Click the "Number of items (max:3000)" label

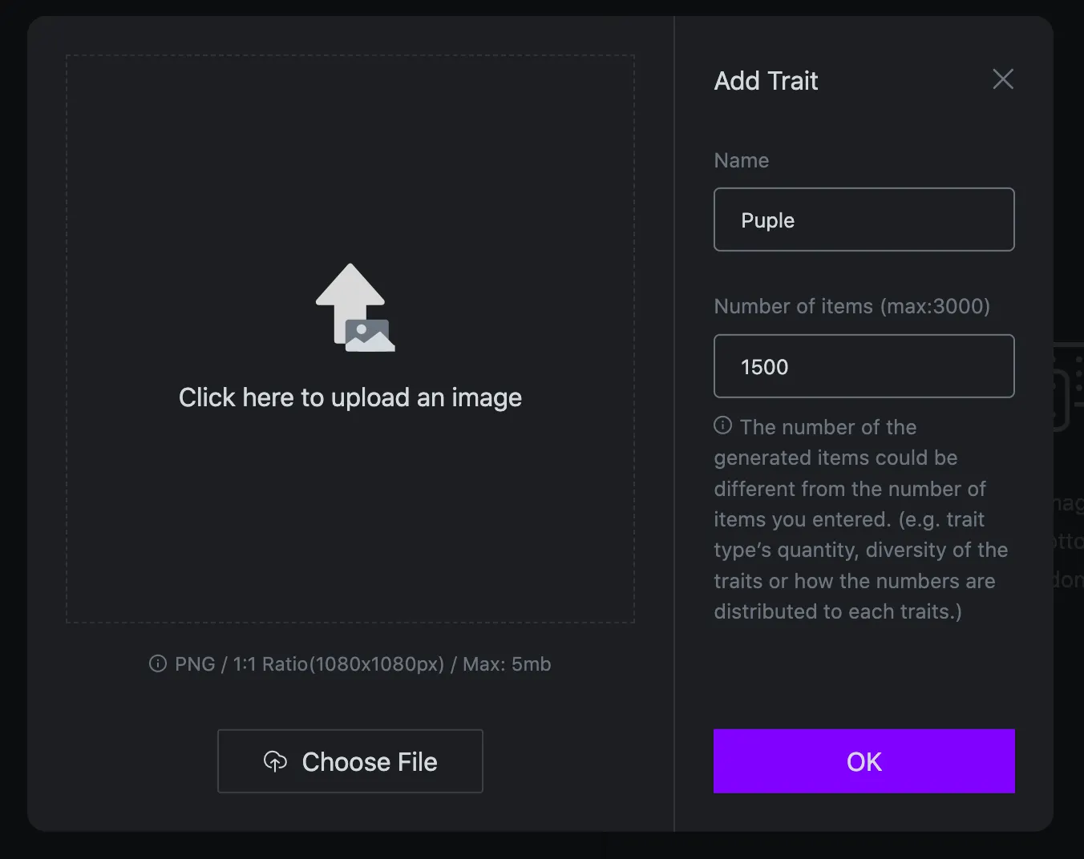click(x=851, y=306)
